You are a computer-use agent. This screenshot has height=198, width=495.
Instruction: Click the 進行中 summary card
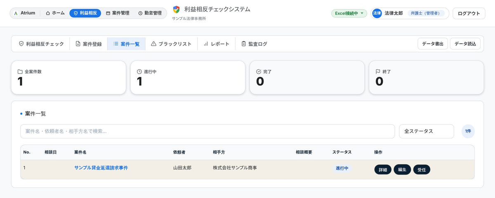188,78
